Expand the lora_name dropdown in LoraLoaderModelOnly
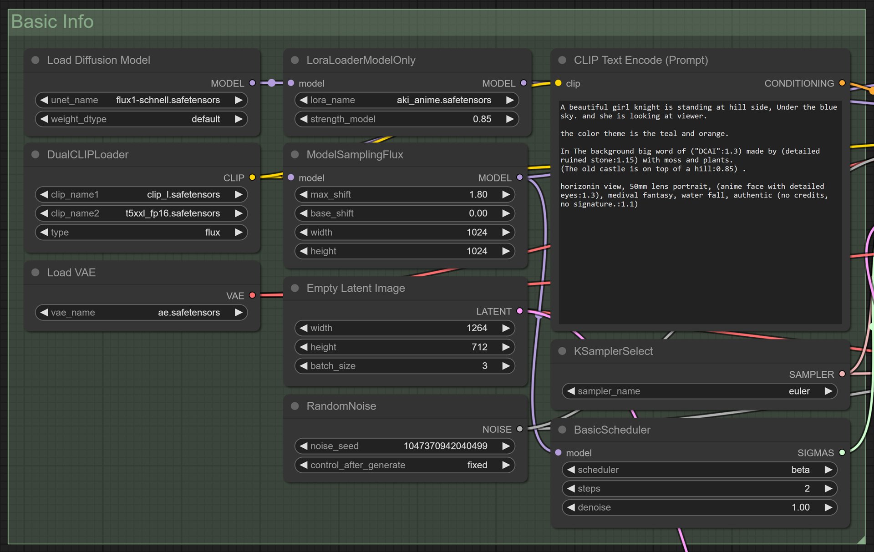 coord(405,101)
